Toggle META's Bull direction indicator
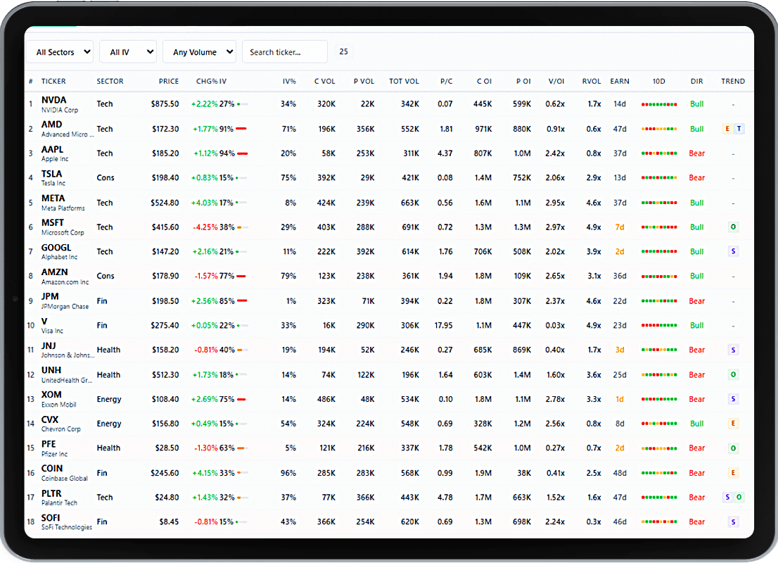The width and height of the screenshot is (778, 563). (x=696, y=202)
